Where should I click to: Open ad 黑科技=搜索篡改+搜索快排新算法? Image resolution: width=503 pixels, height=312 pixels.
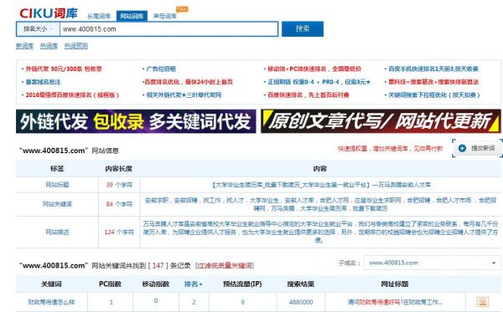tap(433, 82)
